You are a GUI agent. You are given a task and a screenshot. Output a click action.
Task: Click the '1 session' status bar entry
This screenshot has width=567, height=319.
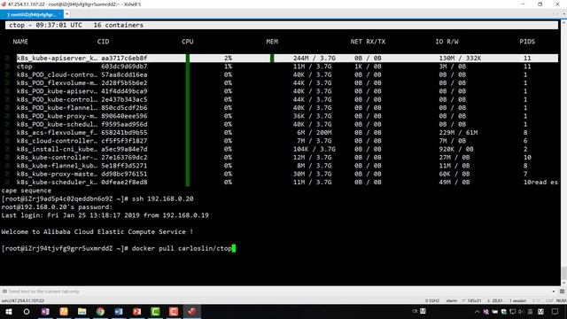(517, 300)
